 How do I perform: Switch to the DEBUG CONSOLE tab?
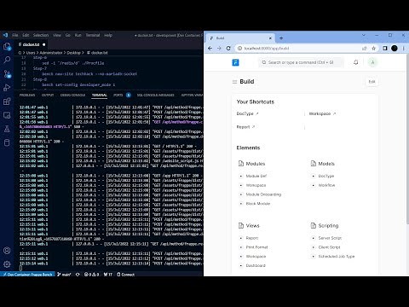72,95
